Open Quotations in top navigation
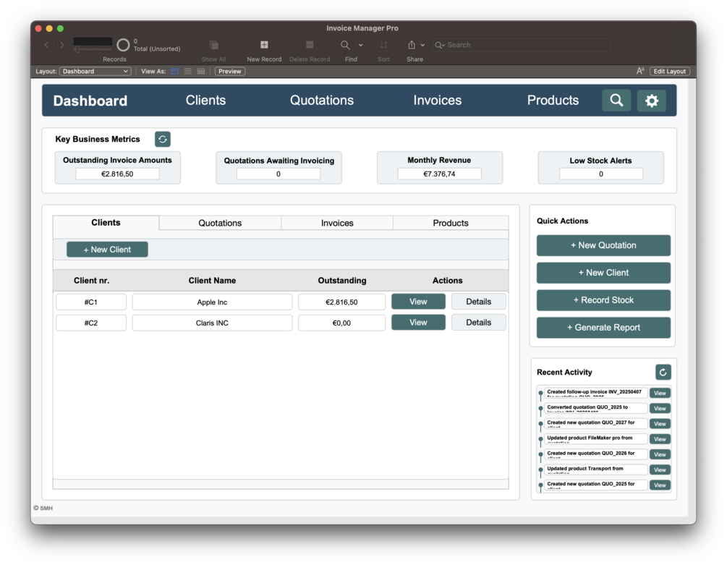 [322, 100]
